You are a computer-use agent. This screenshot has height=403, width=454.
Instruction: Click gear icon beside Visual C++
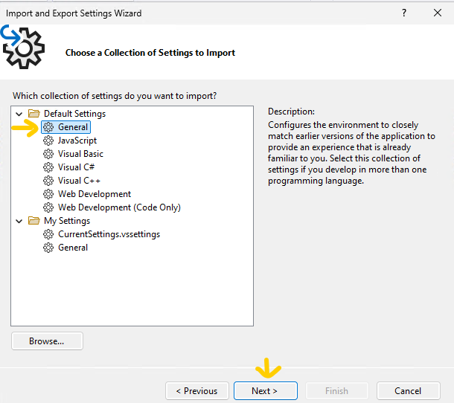tap(48, 181)
